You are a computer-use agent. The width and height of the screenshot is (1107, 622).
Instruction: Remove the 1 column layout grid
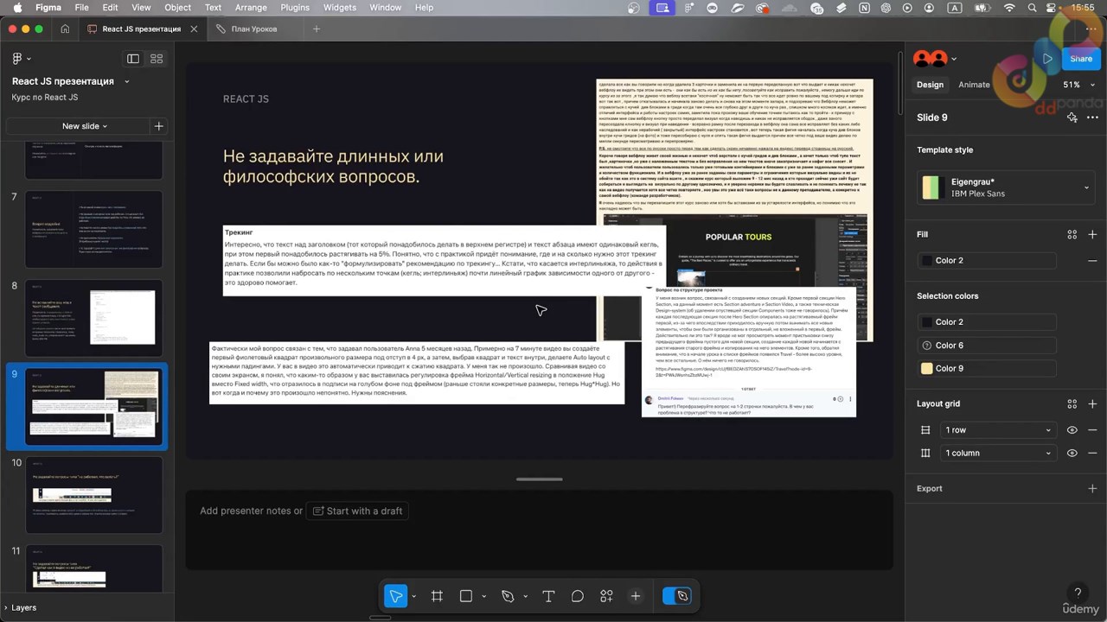pos(1092,453)
